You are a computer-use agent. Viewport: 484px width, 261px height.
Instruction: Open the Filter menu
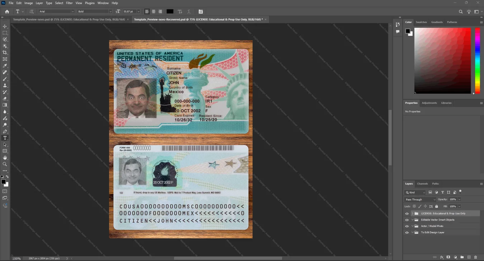[69, 3]
